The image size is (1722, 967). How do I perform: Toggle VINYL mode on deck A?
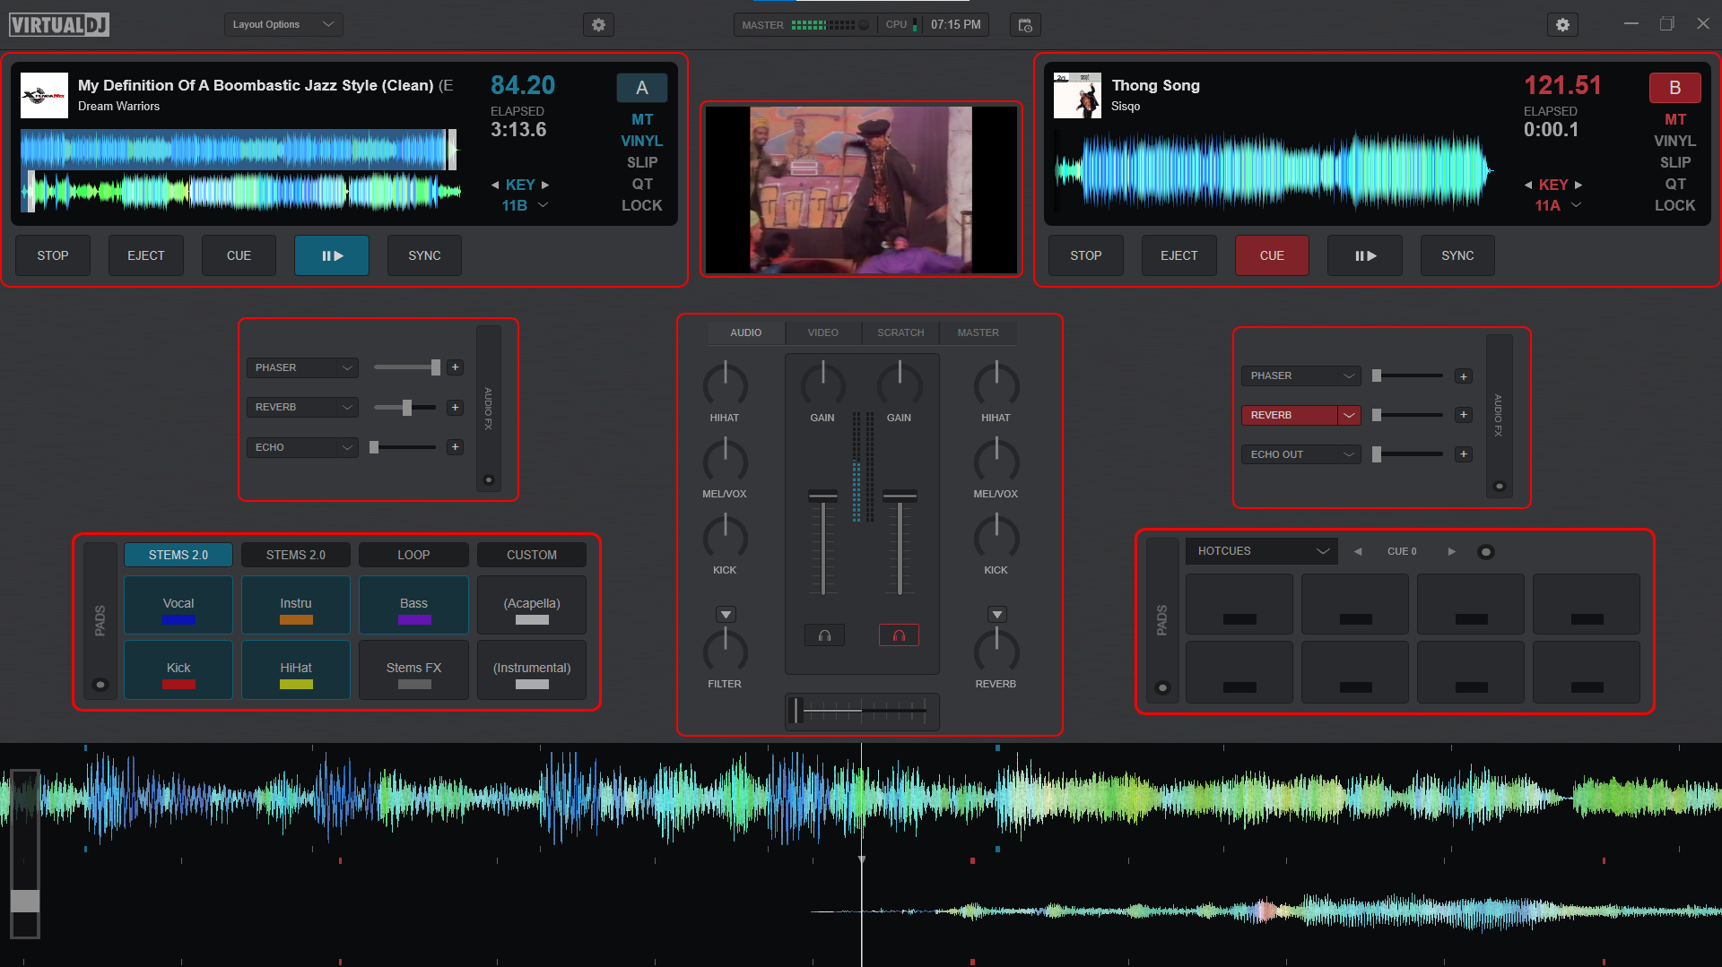pos(642,141)
